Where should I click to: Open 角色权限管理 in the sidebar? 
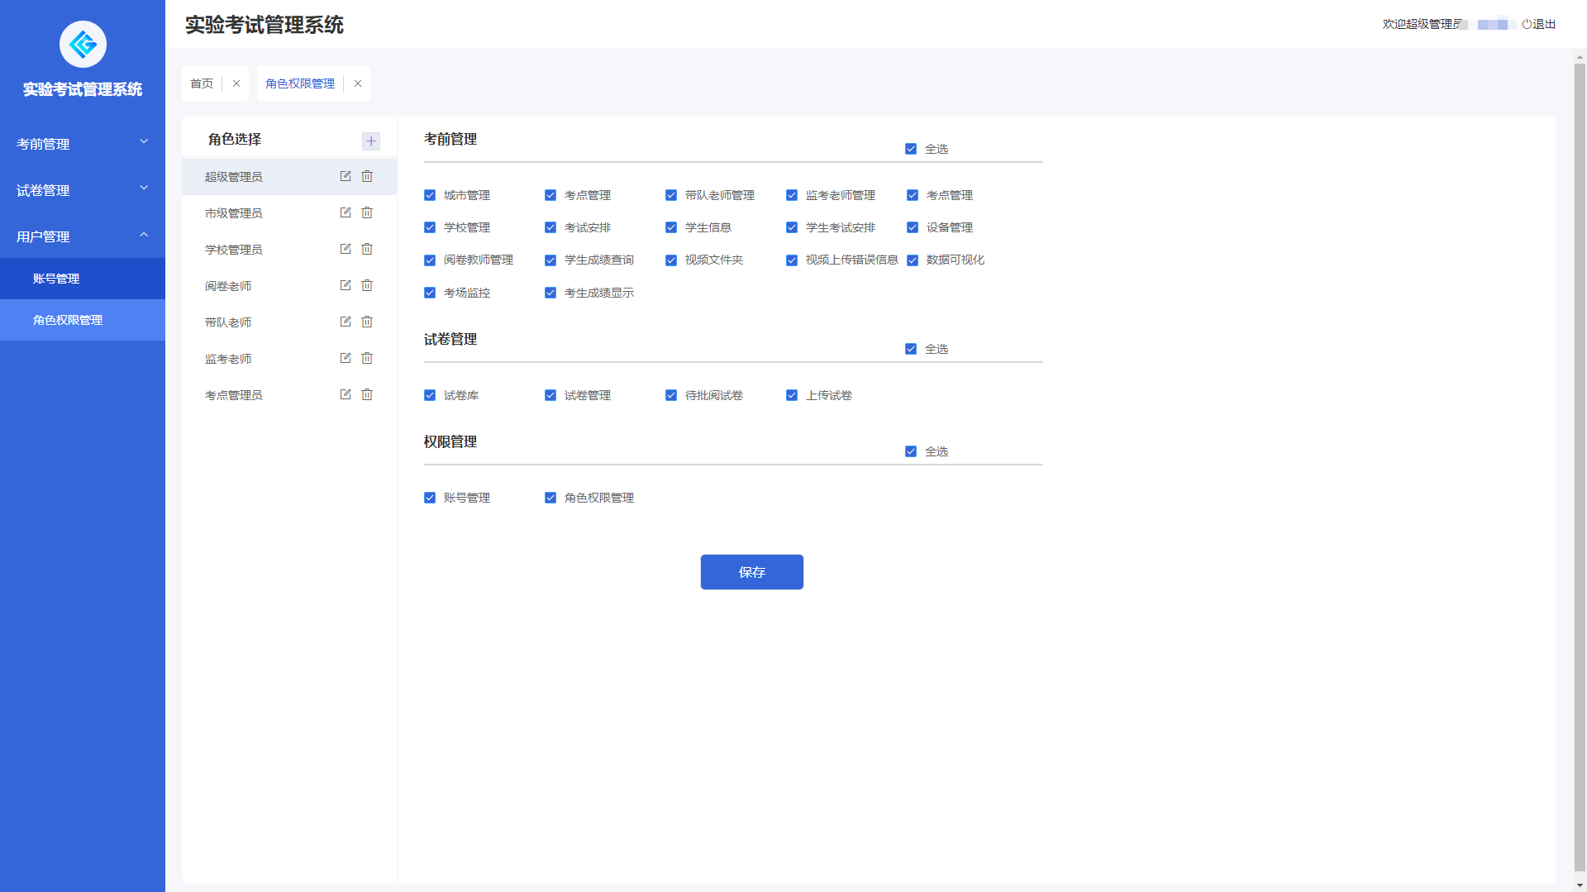(83, 320)
